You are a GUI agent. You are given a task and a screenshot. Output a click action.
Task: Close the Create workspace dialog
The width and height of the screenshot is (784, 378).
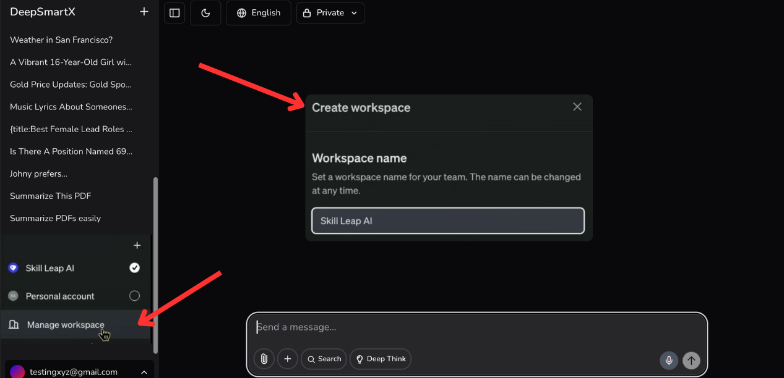(x=577, y=107)
